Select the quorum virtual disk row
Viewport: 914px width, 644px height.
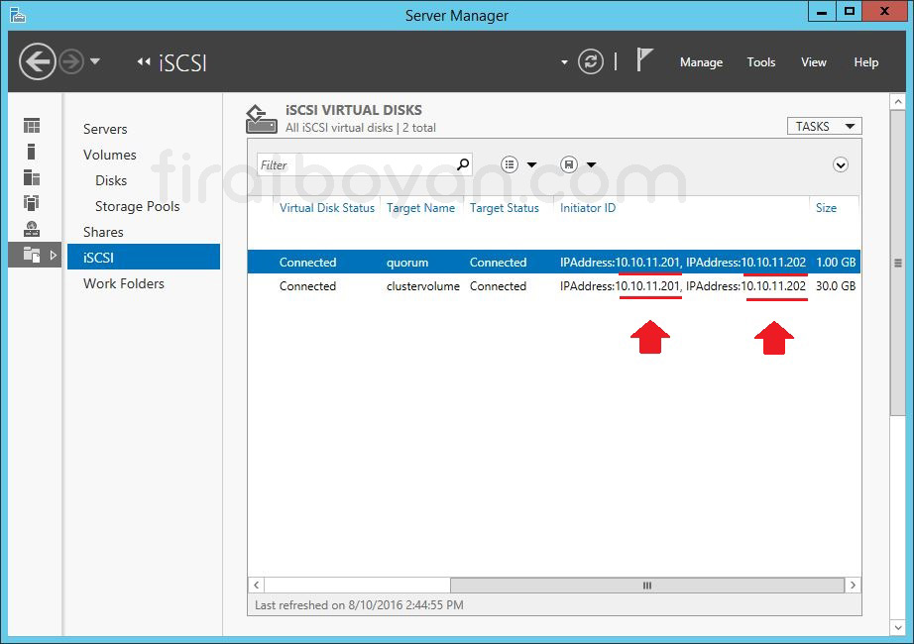(554, 263)
